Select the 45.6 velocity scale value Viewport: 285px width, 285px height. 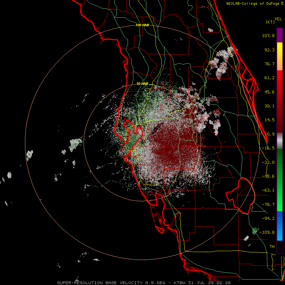[x=269, y=92]
